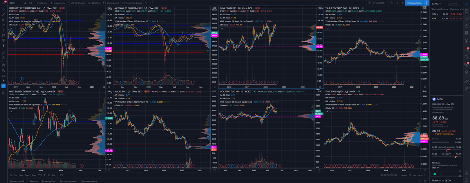Open the Редактор Pine tab
This screenshot has width=470, height=183.
pyautogui.click(x=49, y=181)
